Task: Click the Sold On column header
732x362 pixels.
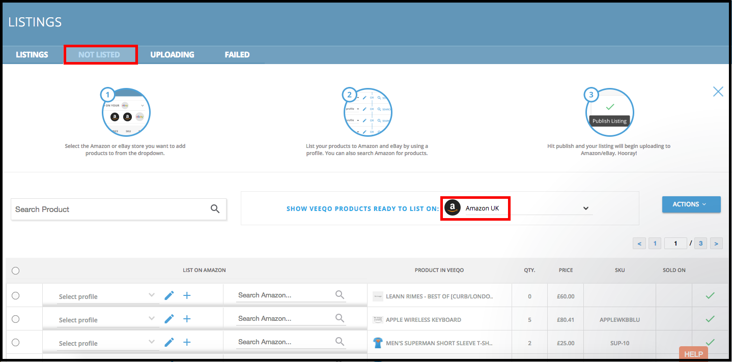Action: tap(674, 270)
